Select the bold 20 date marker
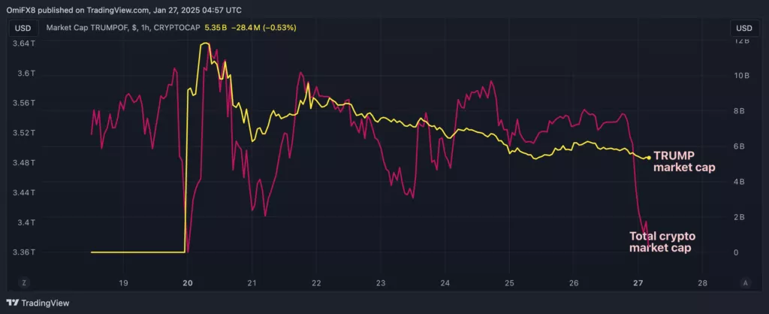This screenshot has height=314, width=769. tap(187, 282)
